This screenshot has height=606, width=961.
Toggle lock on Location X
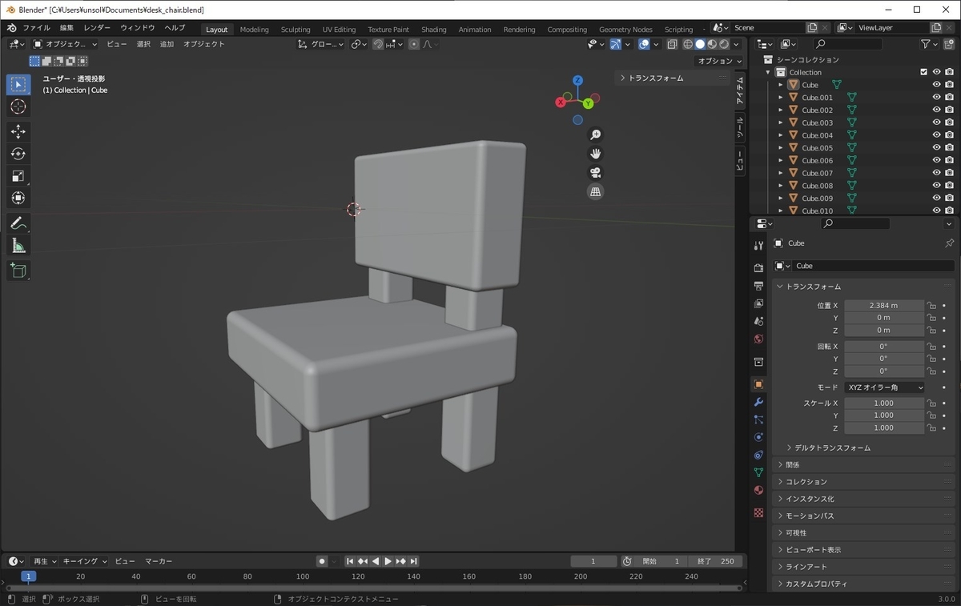pyautogui.click(x=931, y=306)
